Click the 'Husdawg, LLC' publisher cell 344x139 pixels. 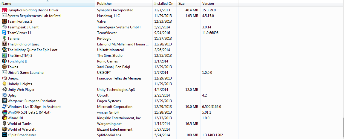(x=108, y=16)
